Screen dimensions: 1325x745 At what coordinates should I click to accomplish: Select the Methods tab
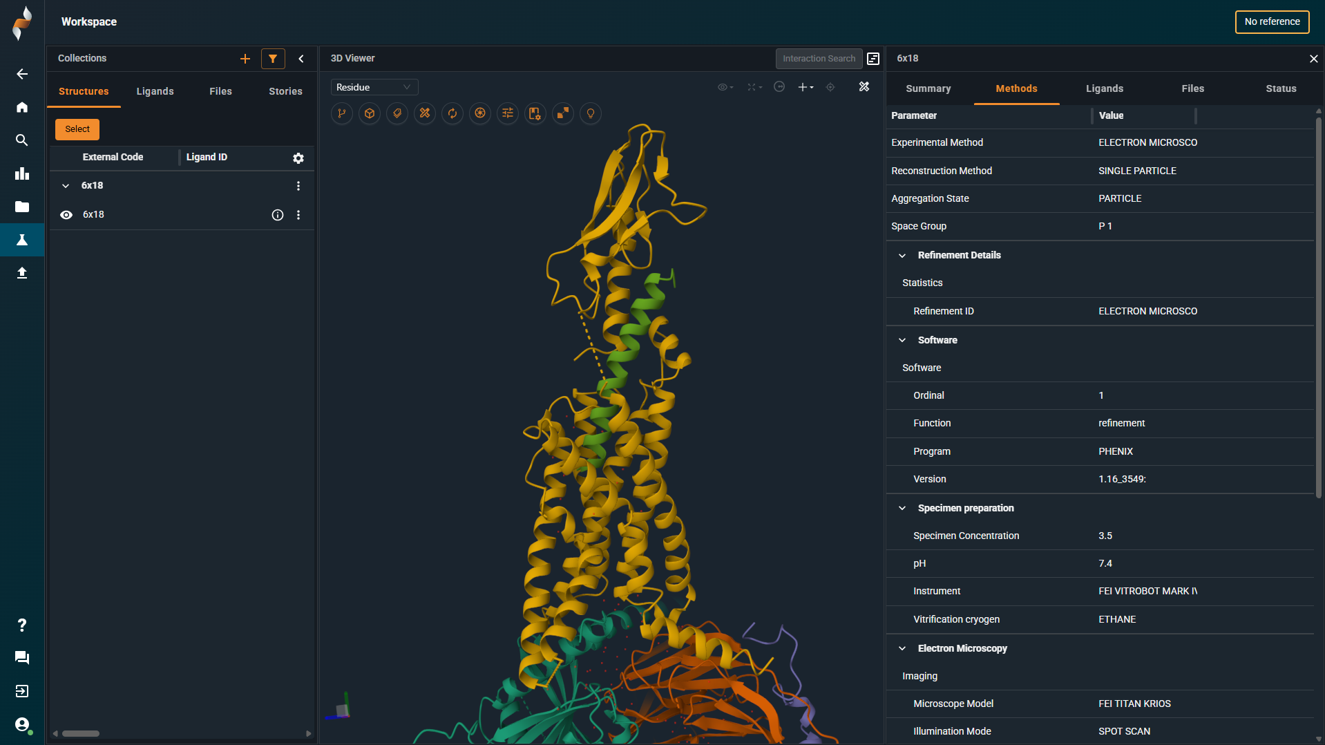(x=1016, y=88)
